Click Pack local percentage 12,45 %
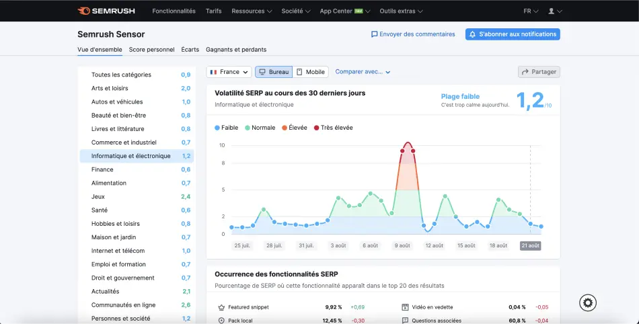This screenshot has height=324, width=639. click(x=332, y=321)
